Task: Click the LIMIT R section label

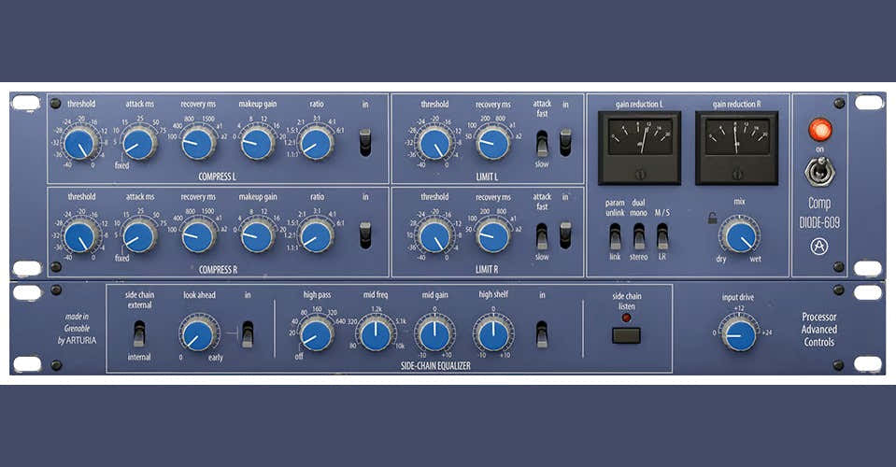Action: pos(487,269)
